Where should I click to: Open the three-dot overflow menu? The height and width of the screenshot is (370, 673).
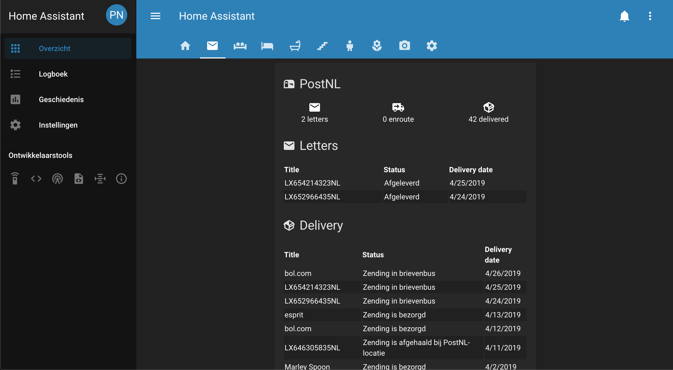click(x=650, y=16)
